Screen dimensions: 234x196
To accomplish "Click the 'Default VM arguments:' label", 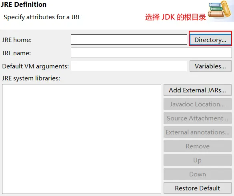I will (x=35, y=66).
